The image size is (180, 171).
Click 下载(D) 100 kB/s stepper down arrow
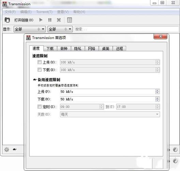pos(157,71)
